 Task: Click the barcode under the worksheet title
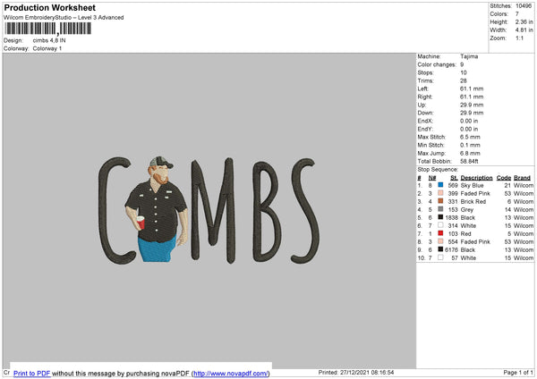[48, 29]
